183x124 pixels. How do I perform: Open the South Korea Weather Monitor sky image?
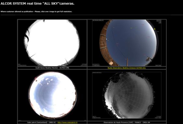point(52,43)
